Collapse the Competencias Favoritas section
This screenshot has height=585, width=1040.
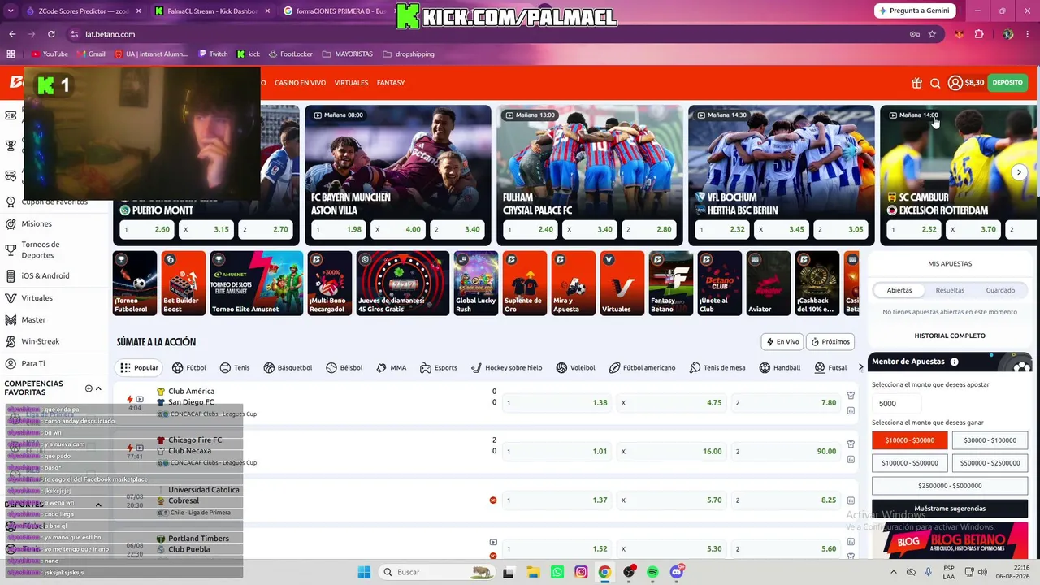[x=99, y=388]
